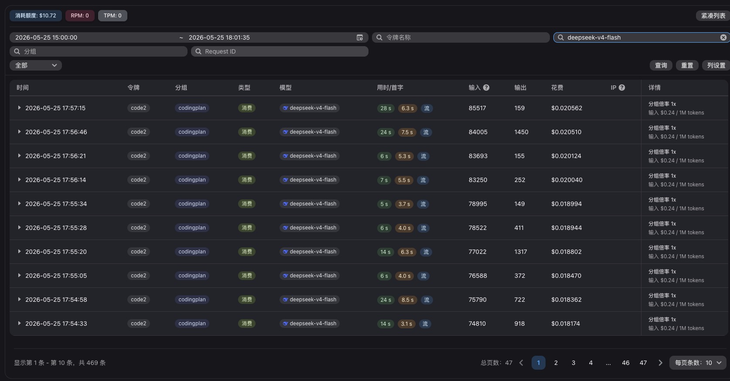Focus the 分组 group search field
Viewport: 730px width, 381px height.
99,51
